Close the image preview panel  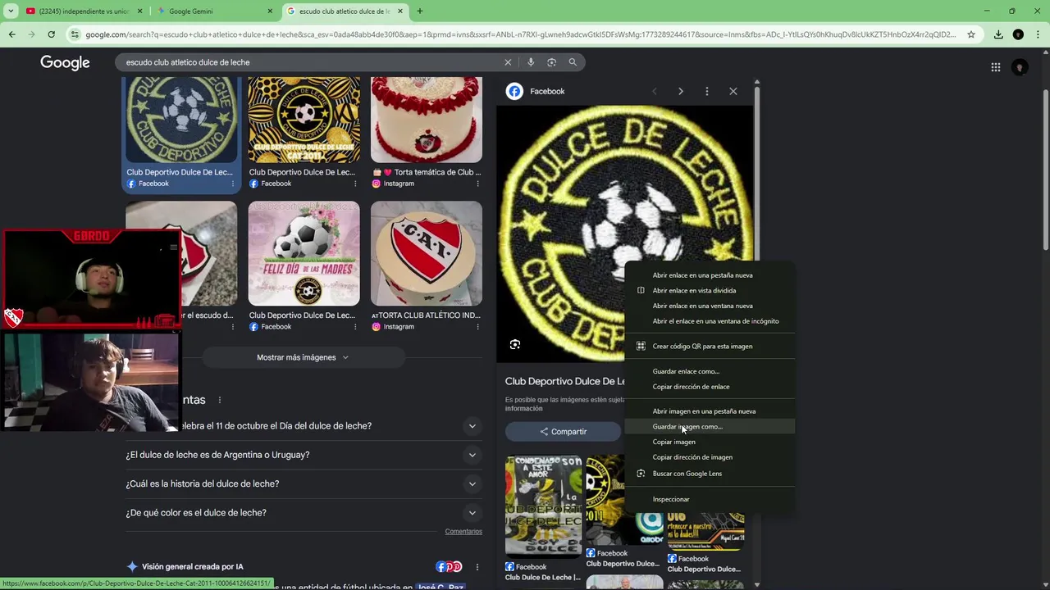733,91
